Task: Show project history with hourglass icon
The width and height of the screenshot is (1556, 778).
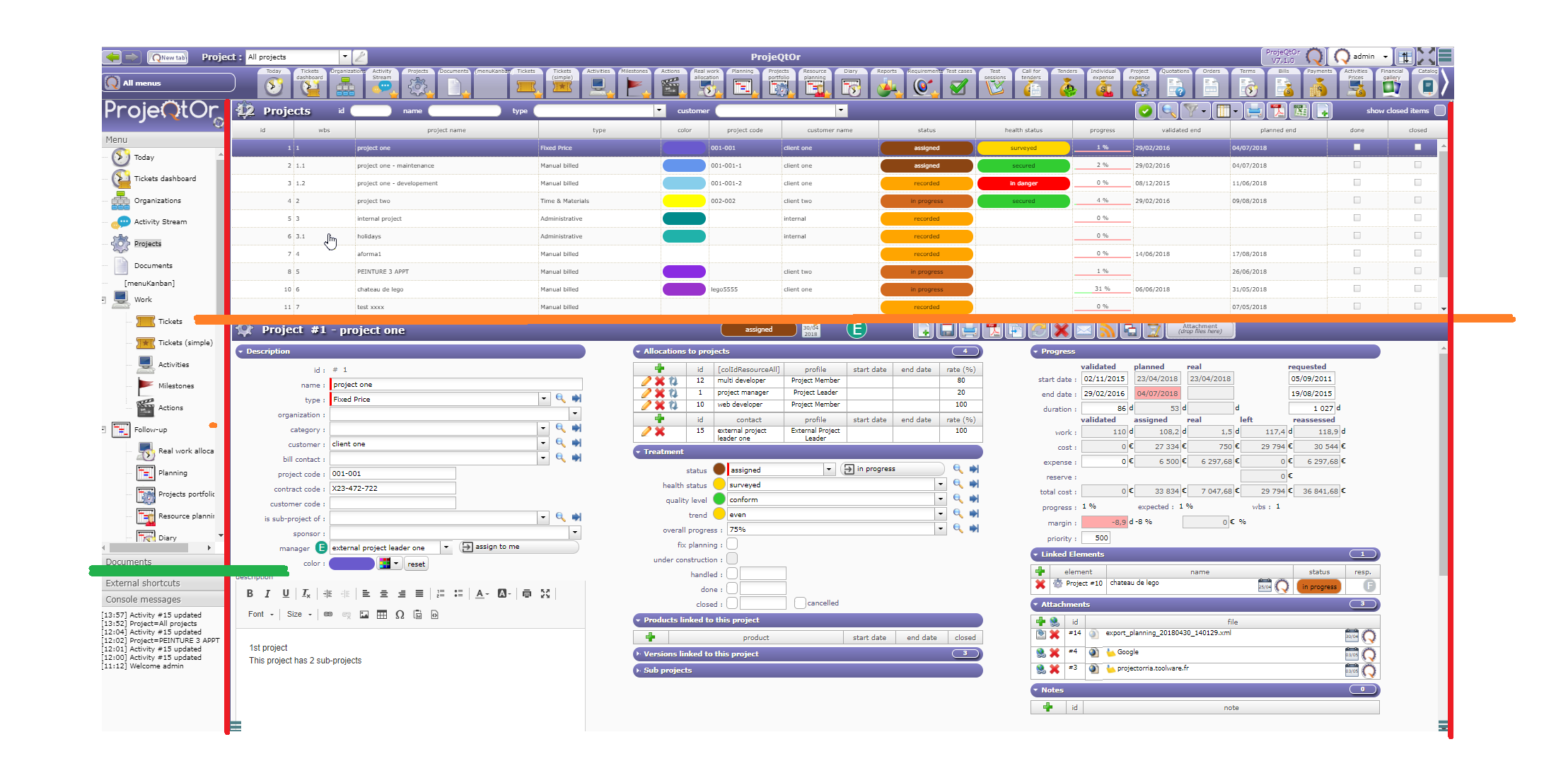Action: click(x=1153, y=330)
